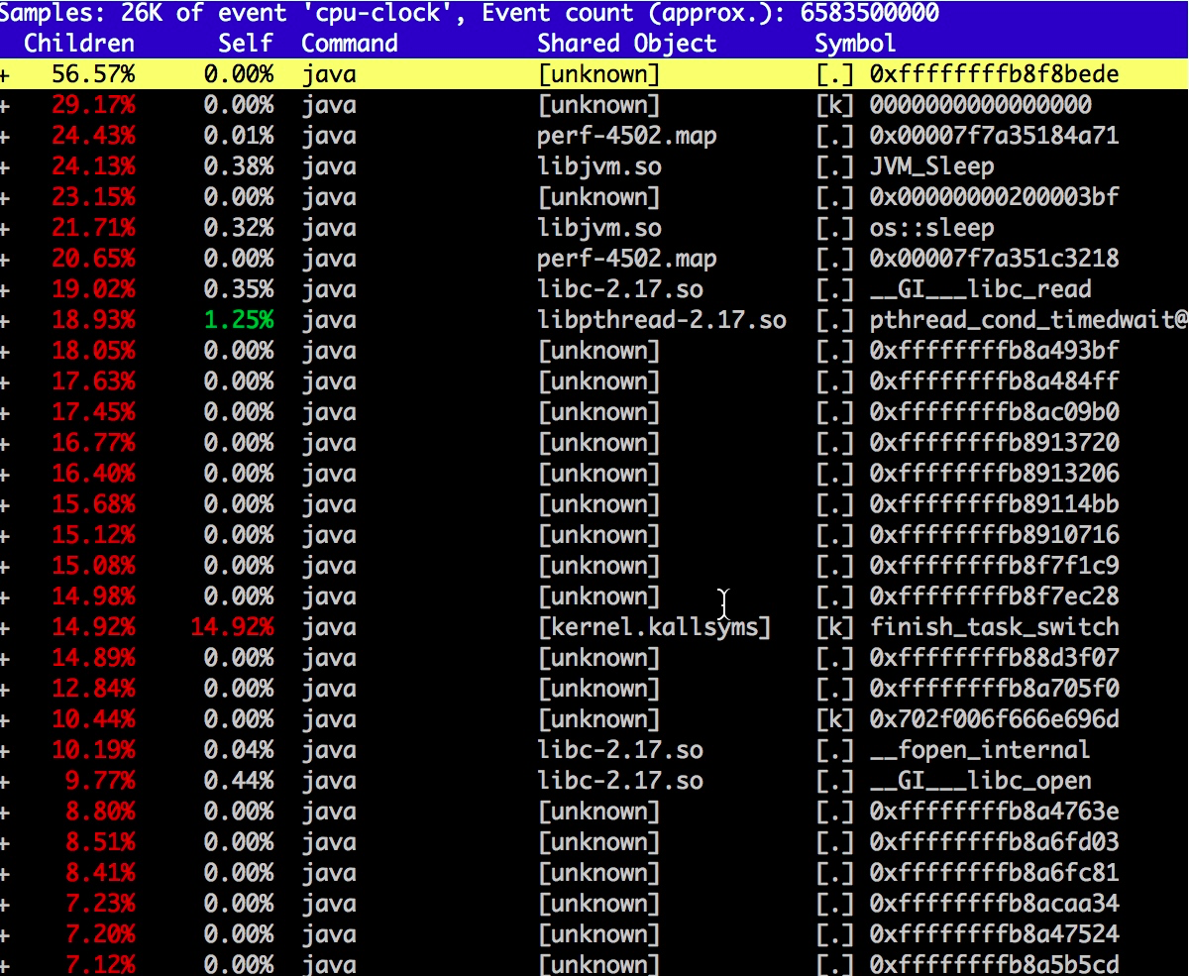This screenshot has width=1189, height=976.
Task: Select symbol address 0x702f006f666e696d
Action: pos(994,719)
